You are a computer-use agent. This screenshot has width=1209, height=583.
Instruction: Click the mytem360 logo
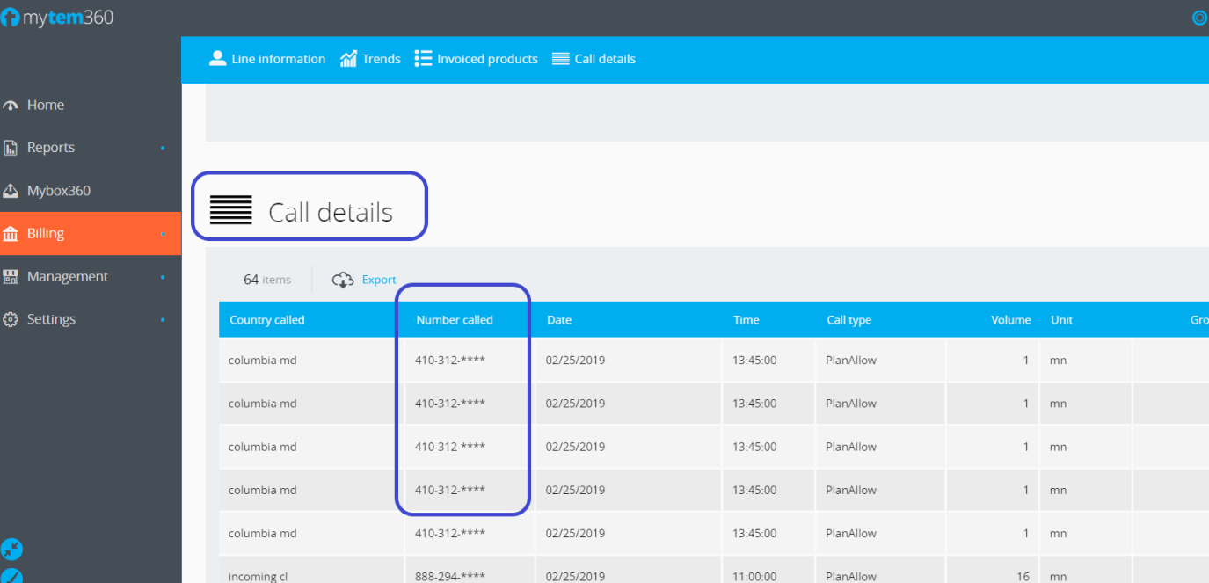(58, 18)
